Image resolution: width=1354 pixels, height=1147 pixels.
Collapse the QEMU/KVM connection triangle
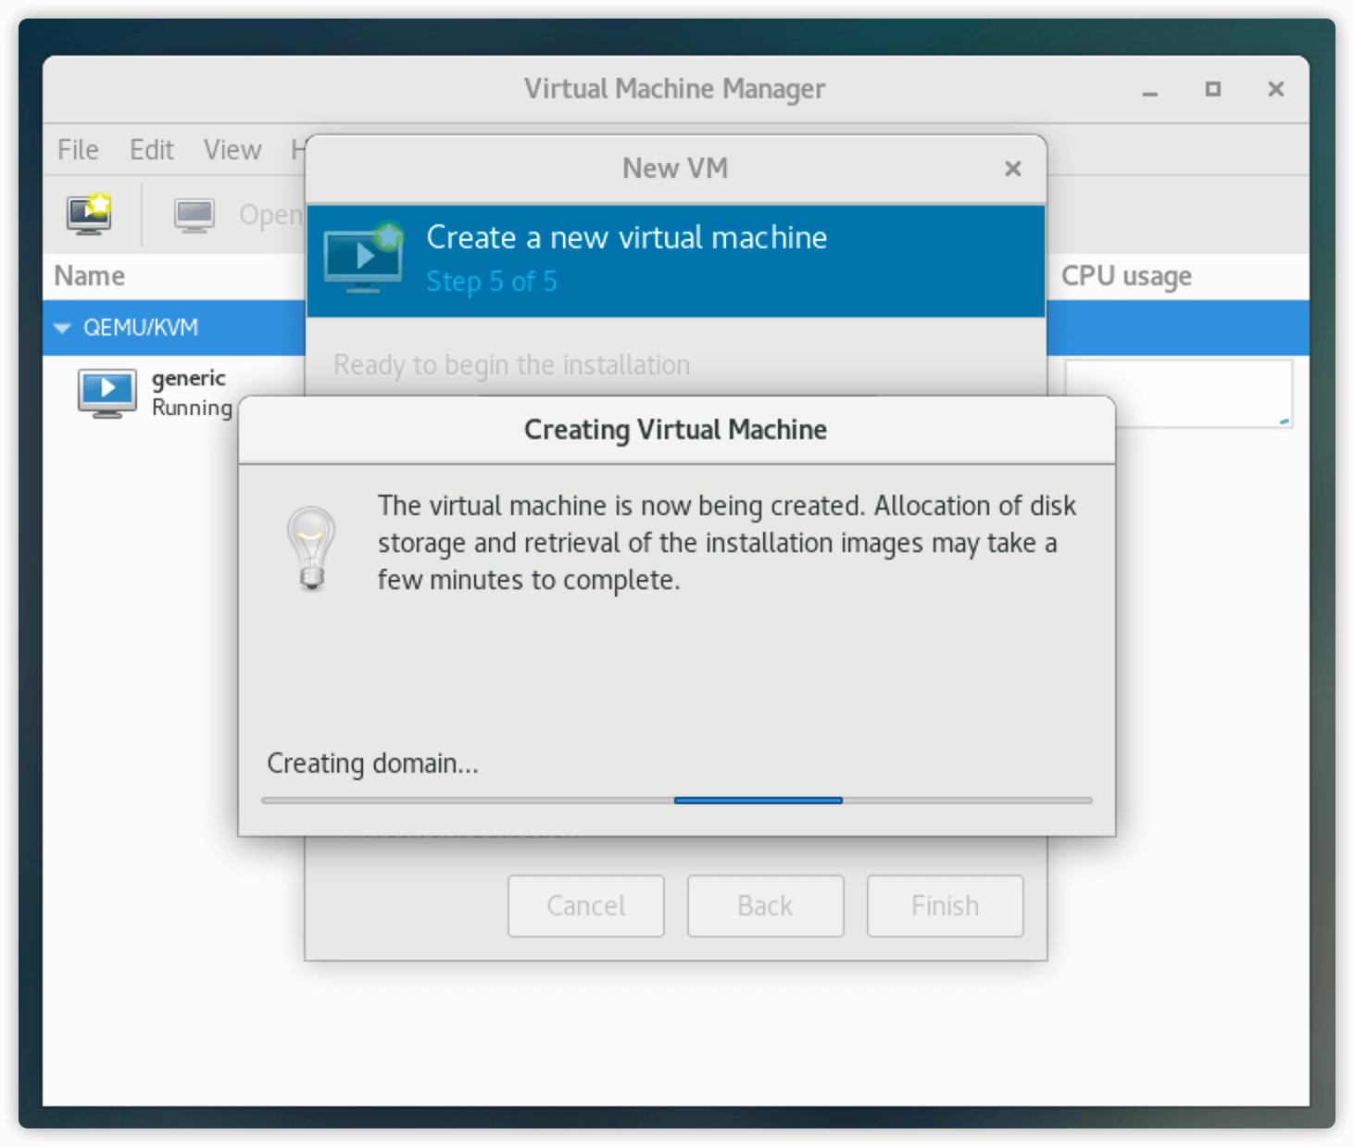coord(62,328)
